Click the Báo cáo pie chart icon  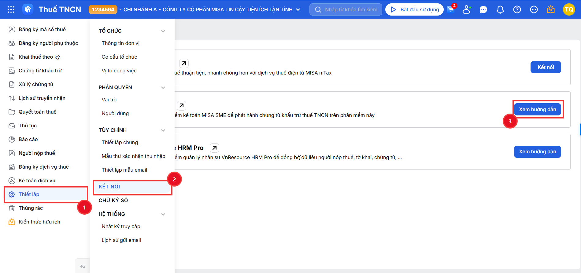click(12, 139)
